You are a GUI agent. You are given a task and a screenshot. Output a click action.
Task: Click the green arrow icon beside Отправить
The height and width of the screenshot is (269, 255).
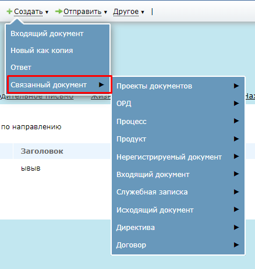[59, 12]
